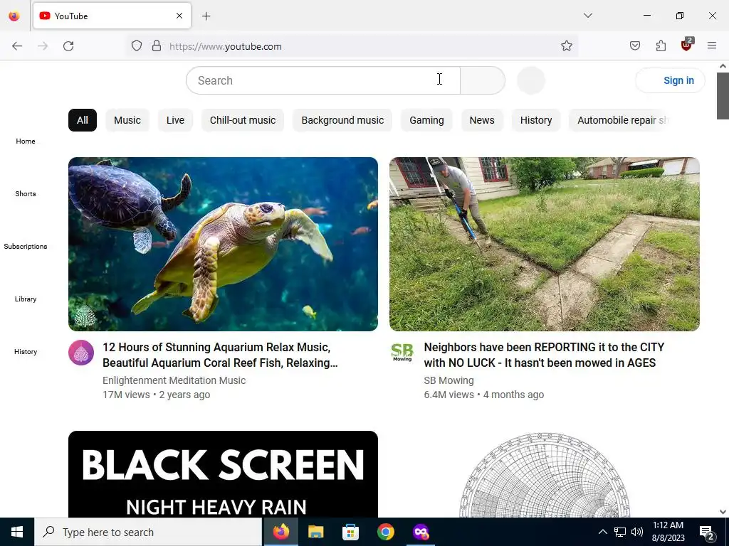
Task: Open the 12 Hours of Stunning Aquarium title
Action: (x=220, y=355)
